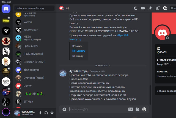Click the iQ name in chat header
This screenshot has width=176, height=118.
[67, 8]
